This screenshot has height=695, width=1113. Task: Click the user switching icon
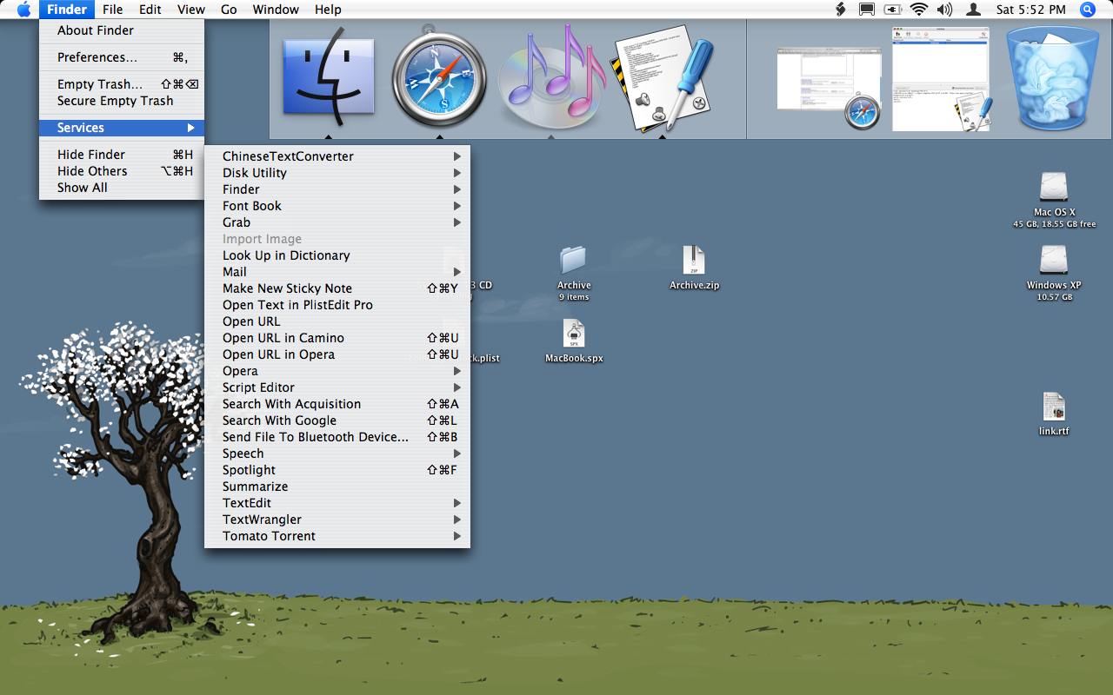click(x=974, y=10)
